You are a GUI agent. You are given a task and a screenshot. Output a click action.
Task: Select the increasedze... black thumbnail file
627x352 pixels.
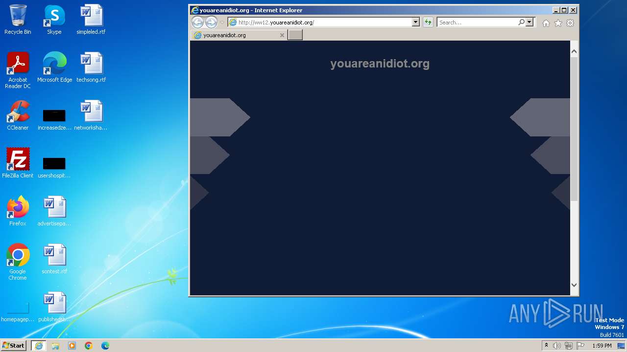[x=54, y=118]
